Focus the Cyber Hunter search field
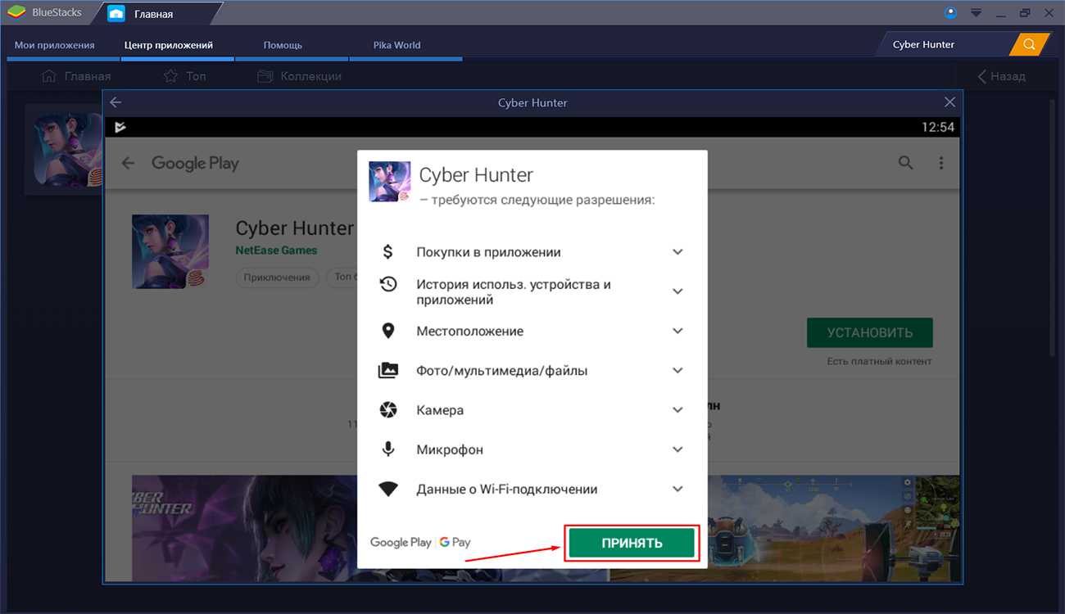This screenshot has width=1065, height=614. click(945, 44)
